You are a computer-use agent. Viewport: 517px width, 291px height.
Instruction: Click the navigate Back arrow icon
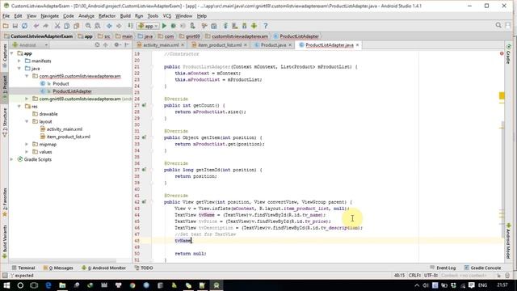pyautogui.click(x=109, y=26)
